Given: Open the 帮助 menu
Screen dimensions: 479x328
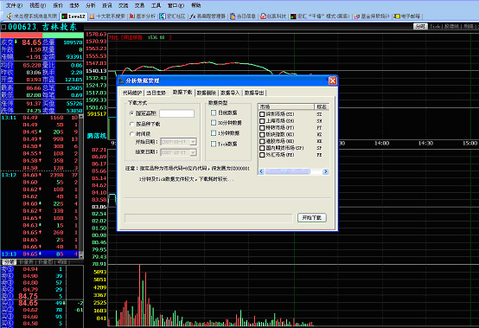Looking at the screenshot, I should click(x=195, y=5).
